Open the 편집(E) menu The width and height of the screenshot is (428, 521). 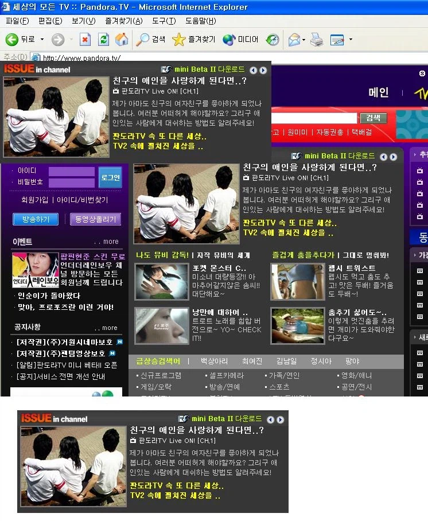click(x=50, y=21)
